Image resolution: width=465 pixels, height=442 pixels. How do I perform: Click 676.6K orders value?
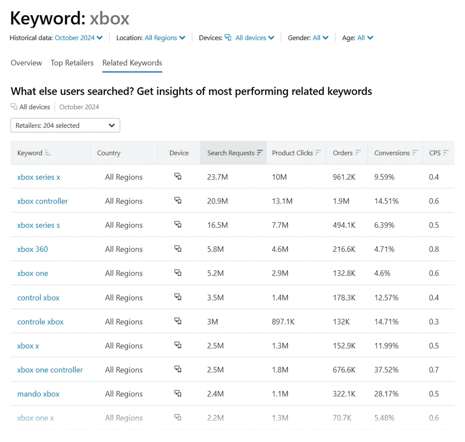pos(344,370)
